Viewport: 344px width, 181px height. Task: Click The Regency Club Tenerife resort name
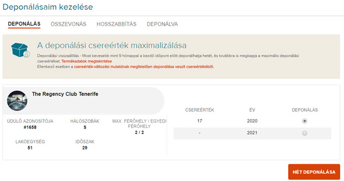65,94
